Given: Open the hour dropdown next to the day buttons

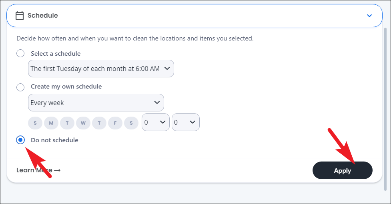Looking at the screenshot, I should point(156,122).
